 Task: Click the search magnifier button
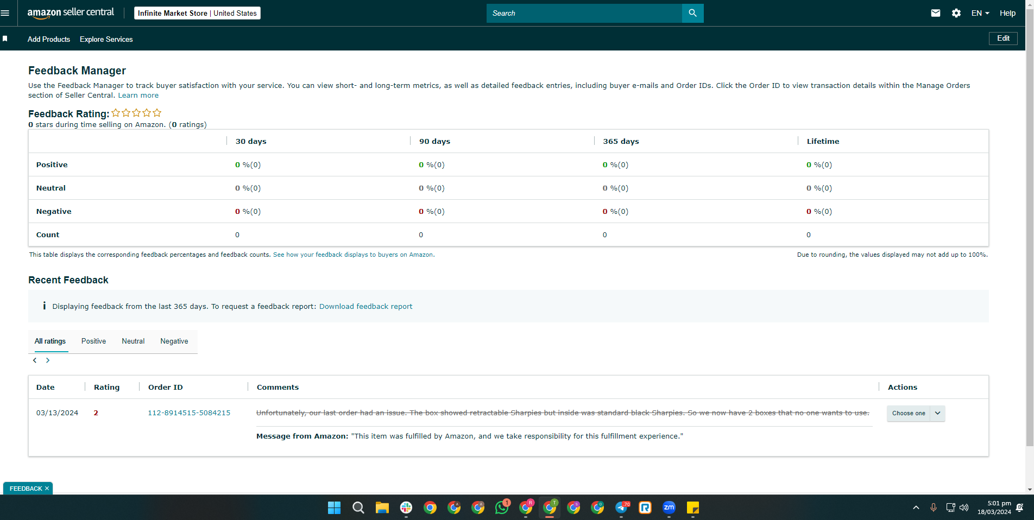[x=692, y=13]
